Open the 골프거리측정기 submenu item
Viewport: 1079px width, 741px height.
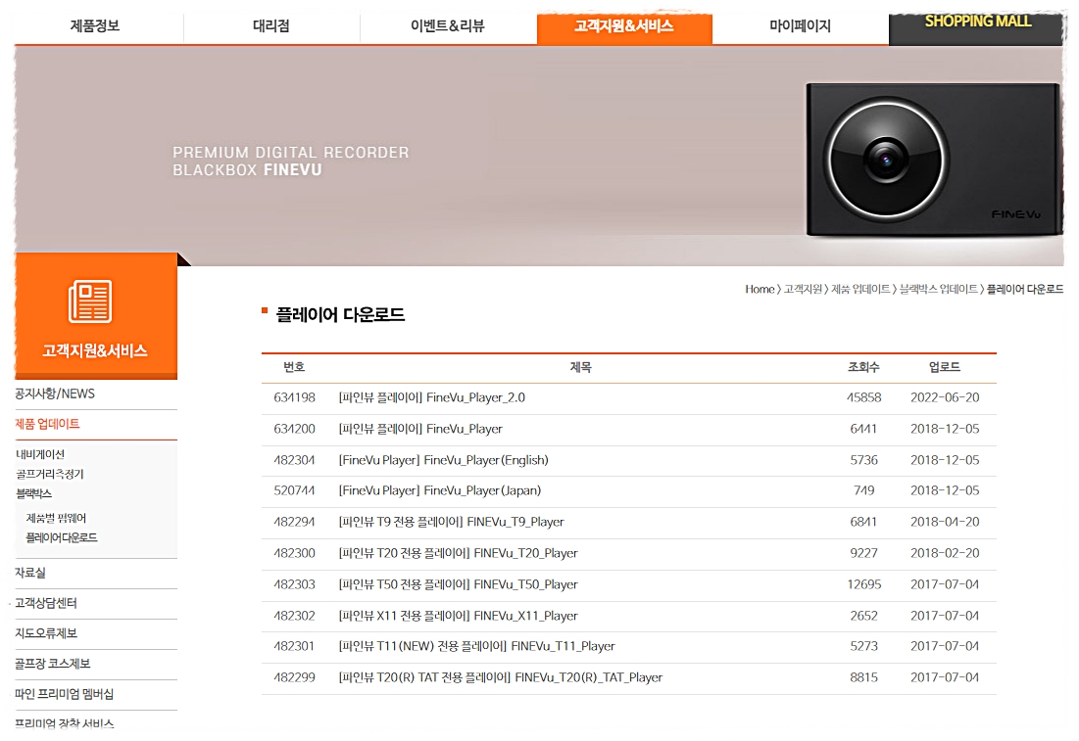tap(50, 475)
